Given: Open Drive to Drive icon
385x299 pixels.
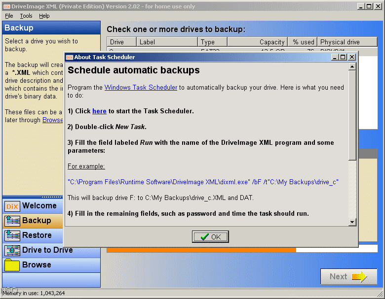Looking at the screenshot, I should coord(12,250).
